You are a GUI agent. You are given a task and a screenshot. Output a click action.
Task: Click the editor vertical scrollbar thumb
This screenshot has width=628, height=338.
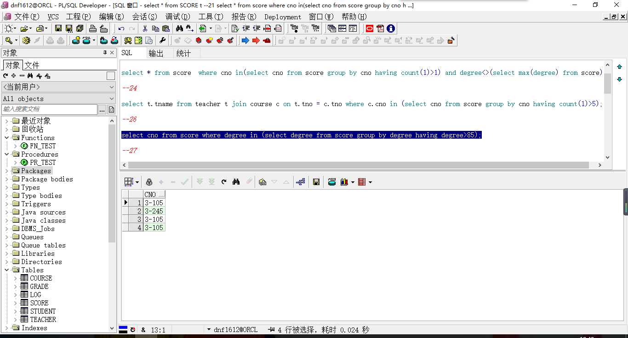click(607, 83)
